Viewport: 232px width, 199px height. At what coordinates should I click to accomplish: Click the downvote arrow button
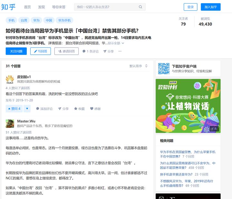click(27, 109)
